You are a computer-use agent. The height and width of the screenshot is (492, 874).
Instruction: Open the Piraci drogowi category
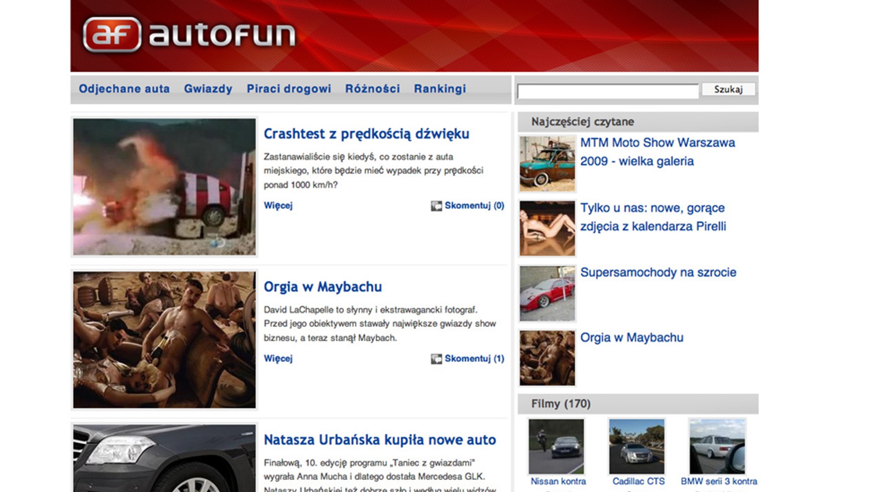(x=288, y=89)
